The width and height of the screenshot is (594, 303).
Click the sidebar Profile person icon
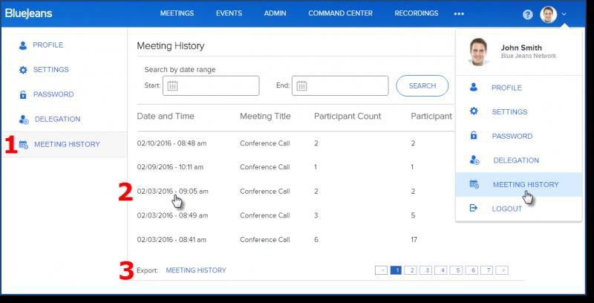[23, 45]
